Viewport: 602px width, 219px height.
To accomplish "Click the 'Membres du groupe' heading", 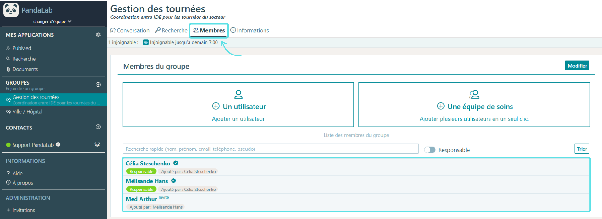I will 156,66.
